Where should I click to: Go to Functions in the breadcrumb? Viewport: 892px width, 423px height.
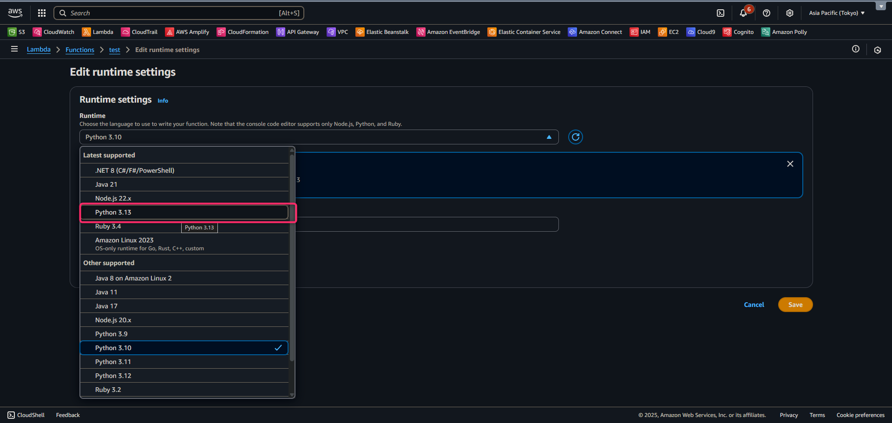[79, 50]
